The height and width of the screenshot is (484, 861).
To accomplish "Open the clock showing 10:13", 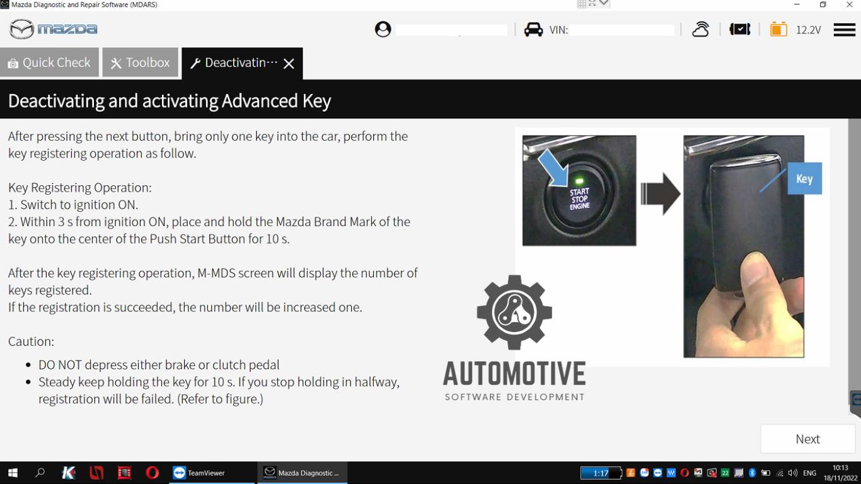I will pos(840,473).
